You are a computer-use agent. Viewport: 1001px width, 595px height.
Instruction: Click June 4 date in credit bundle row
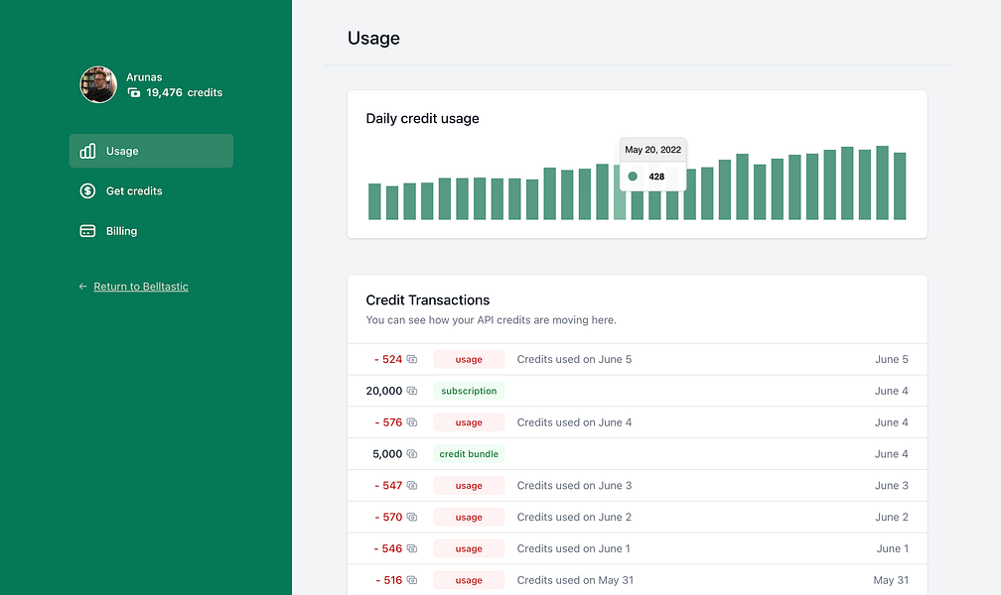(x=891, y=453)
